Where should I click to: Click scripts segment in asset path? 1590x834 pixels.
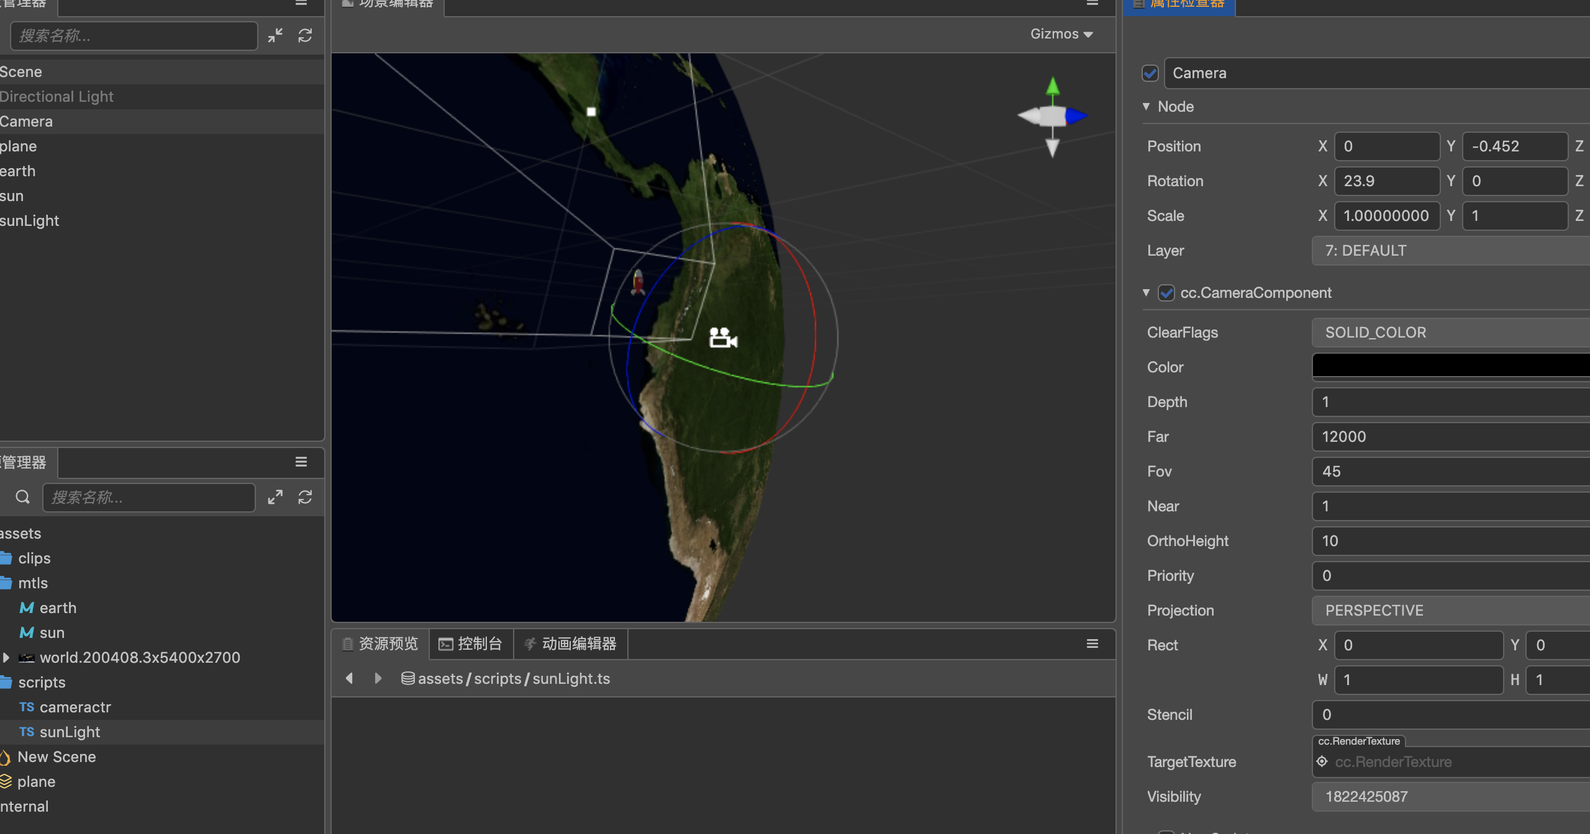tap(497, 678)
